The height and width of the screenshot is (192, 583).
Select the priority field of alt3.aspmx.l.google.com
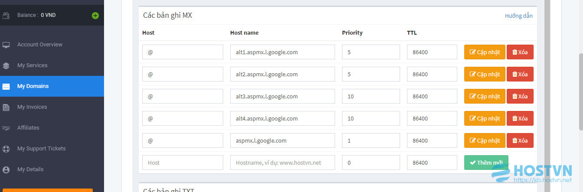coord(371,96)
